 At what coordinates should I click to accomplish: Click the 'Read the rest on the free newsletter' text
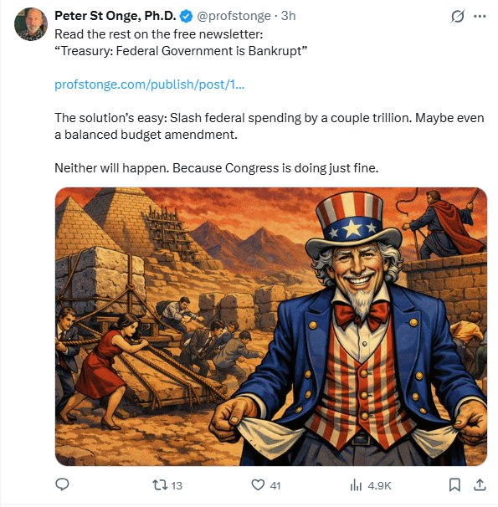159,34
